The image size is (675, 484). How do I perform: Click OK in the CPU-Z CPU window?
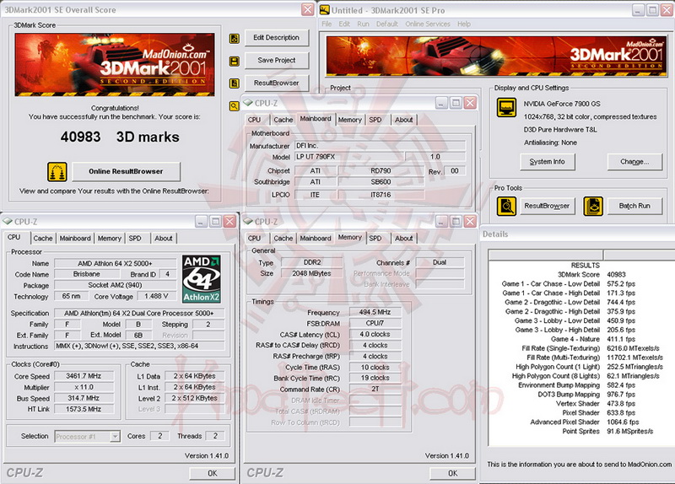click(213, 473)
